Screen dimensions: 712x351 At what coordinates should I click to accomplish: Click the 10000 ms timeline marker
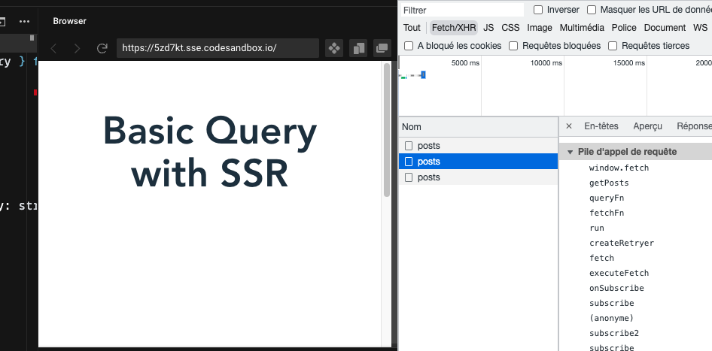(x=546, y=63)
